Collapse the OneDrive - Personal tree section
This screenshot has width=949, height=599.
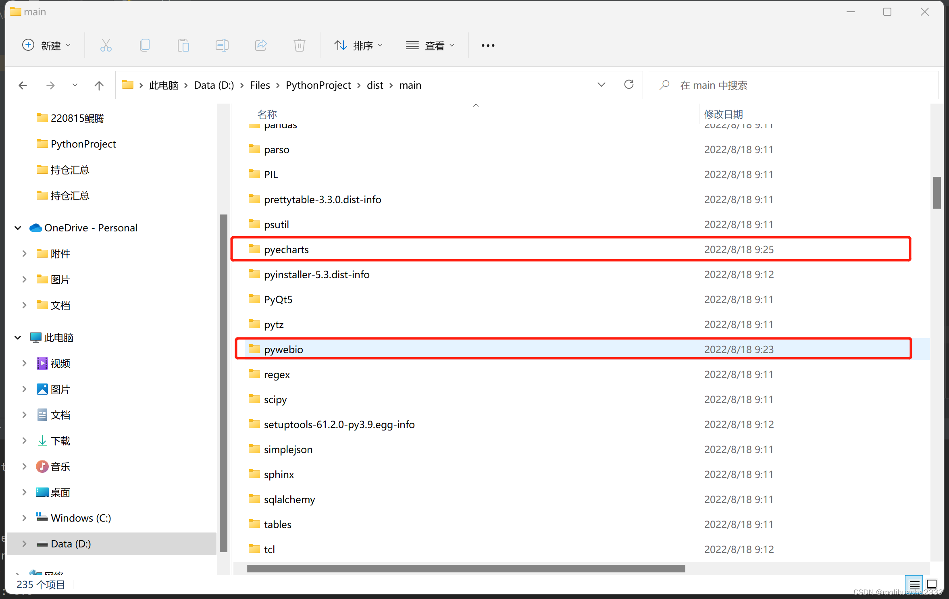(17, 227)
